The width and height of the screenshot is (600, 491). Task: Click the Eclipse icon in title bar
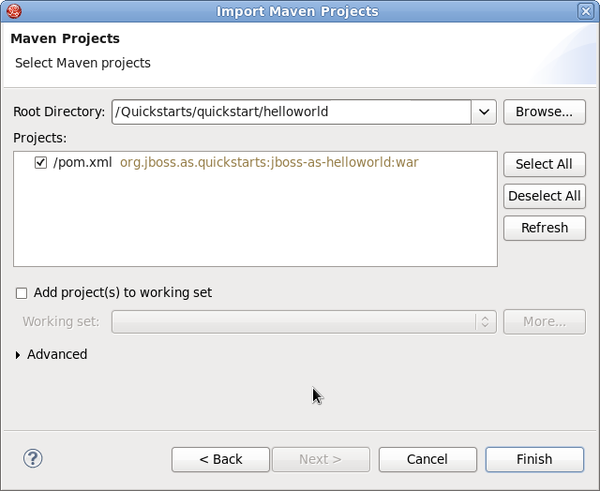11,11
